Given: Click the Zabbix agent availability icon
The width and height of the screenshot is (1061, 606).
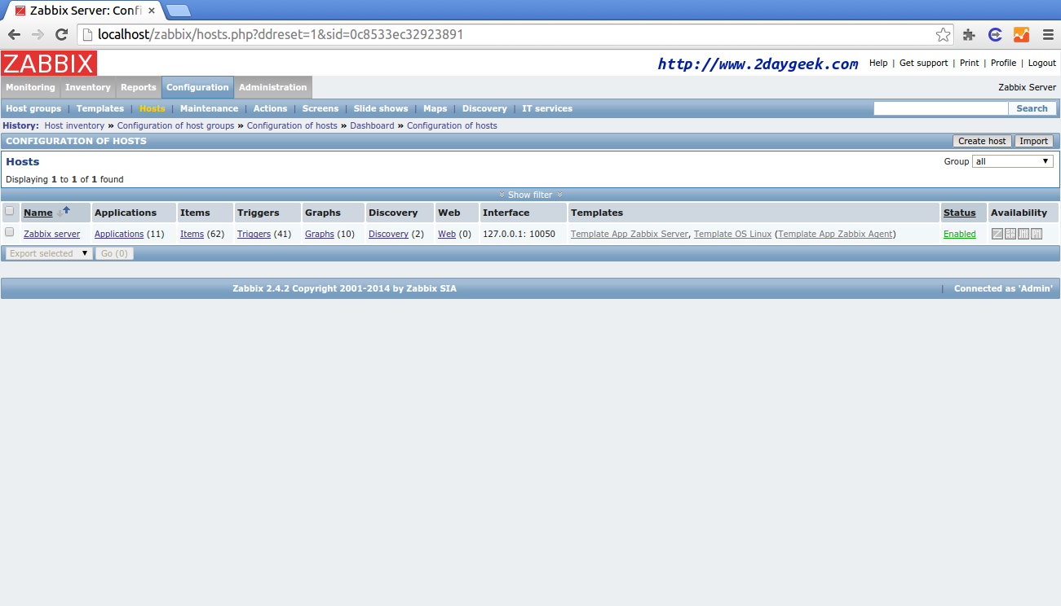Looking at the screenshot, I should pos(997,234).
